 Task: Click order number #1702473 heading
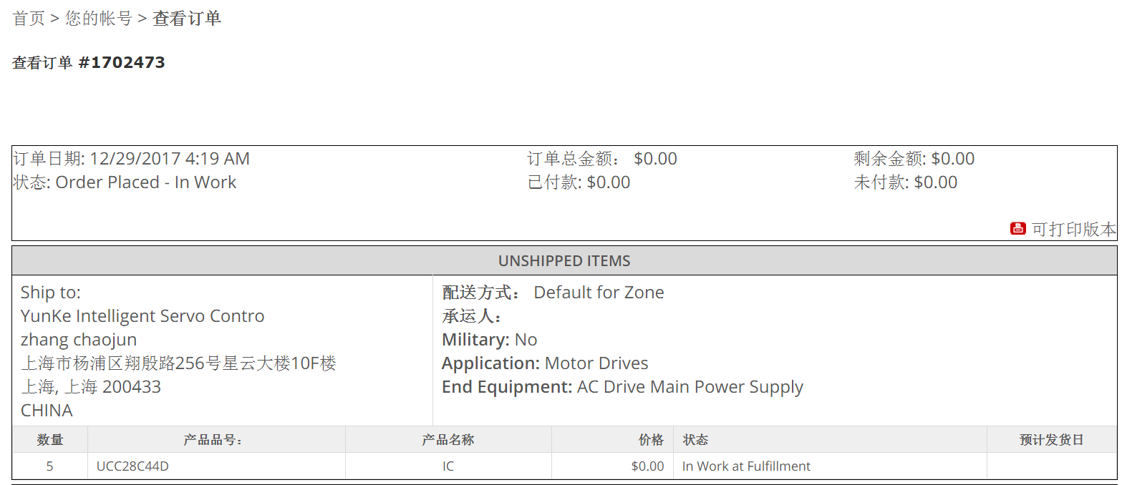(x=122, y=63)
